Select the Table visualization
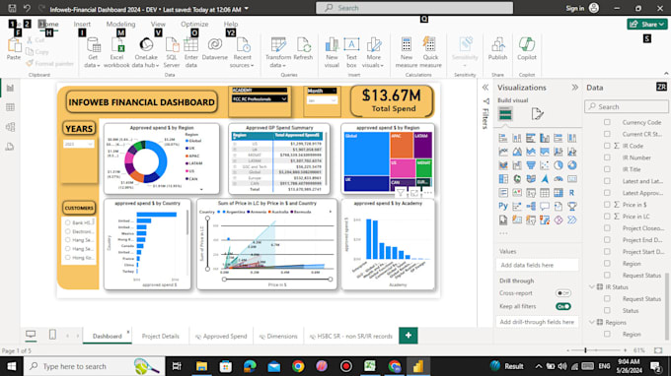 point(545,193)
